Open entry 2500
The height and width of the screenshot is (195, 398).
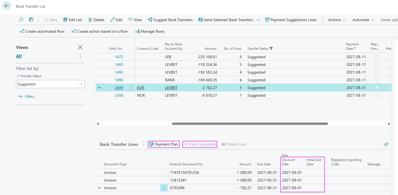pos(119,95)
